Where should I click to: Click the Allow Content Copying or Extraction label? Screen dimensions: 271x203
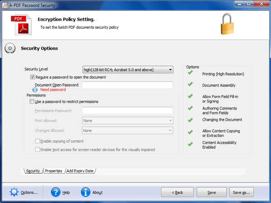coord(221,133)
